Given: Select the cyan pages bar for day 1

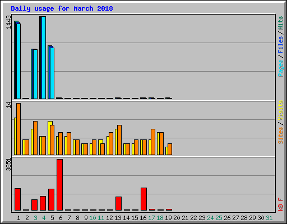Looking at the screenshot, I should 18,61.
